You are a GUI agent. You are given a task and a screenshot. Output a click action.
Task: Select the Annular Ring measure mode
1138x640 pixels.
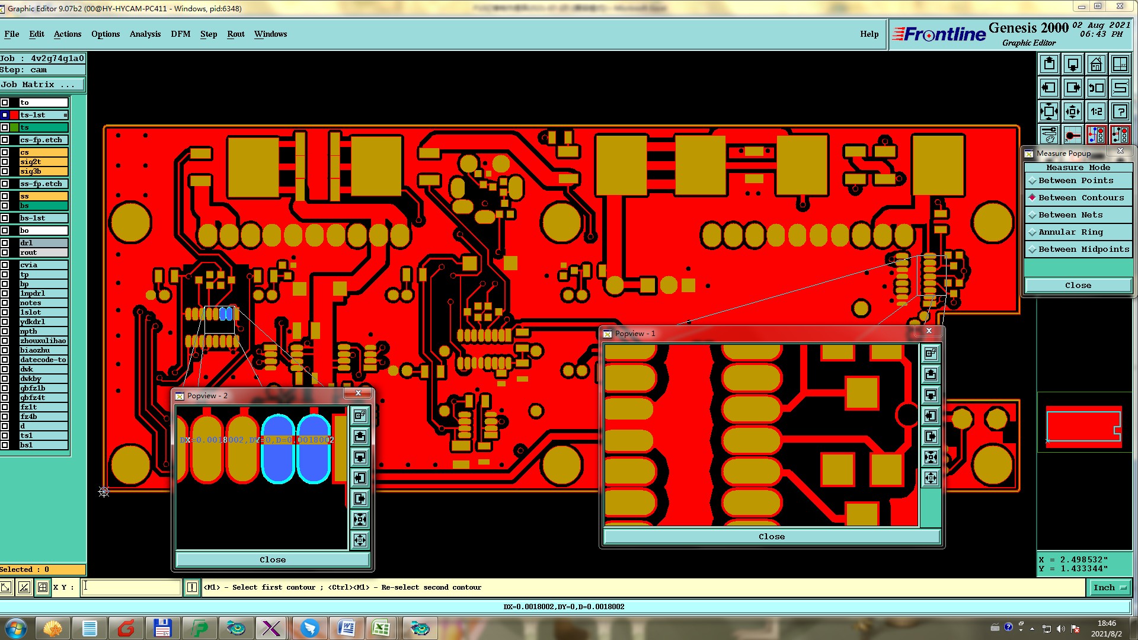click(x=1070, y=232)
